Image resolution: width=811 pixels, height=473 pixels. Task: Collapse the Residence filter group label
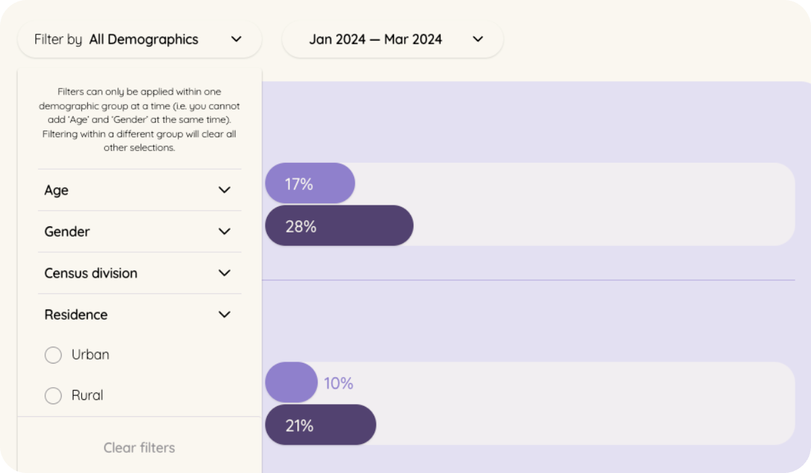[x=76, y=315]
